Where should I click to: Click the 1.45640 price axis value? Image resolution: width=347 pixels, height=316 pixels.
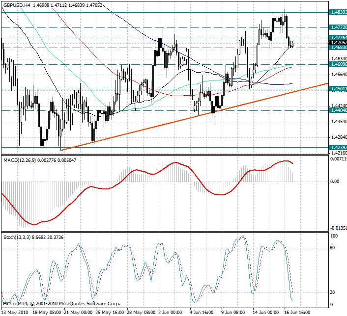pos(339,75)
